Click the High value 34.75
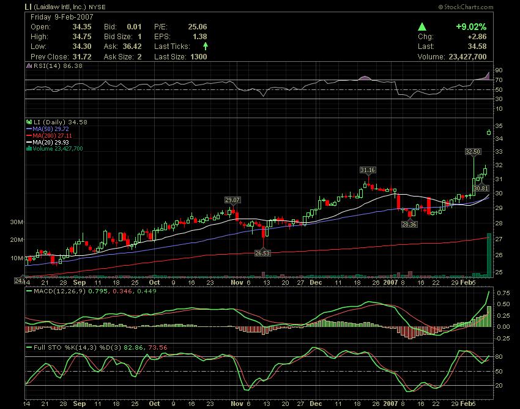520x409 pixels. 82,37
